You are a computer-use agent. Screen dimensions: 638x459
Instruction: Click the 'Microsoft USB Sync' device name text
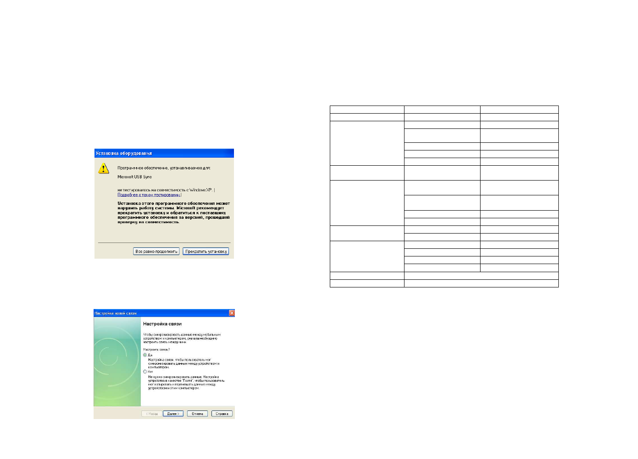coord(135,177)
